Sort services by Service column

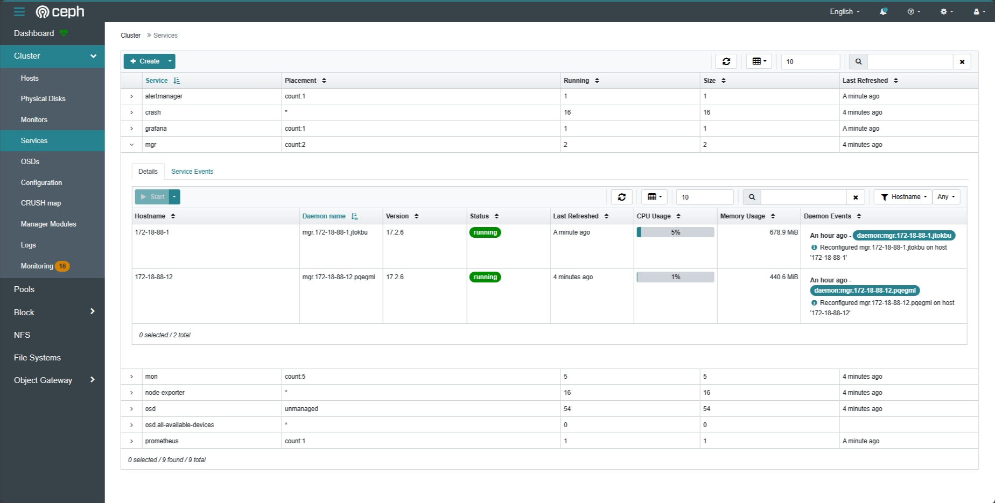click(163, 81)
